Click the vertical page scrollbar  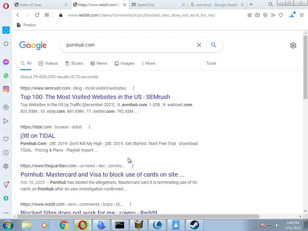tap(305, 67)
